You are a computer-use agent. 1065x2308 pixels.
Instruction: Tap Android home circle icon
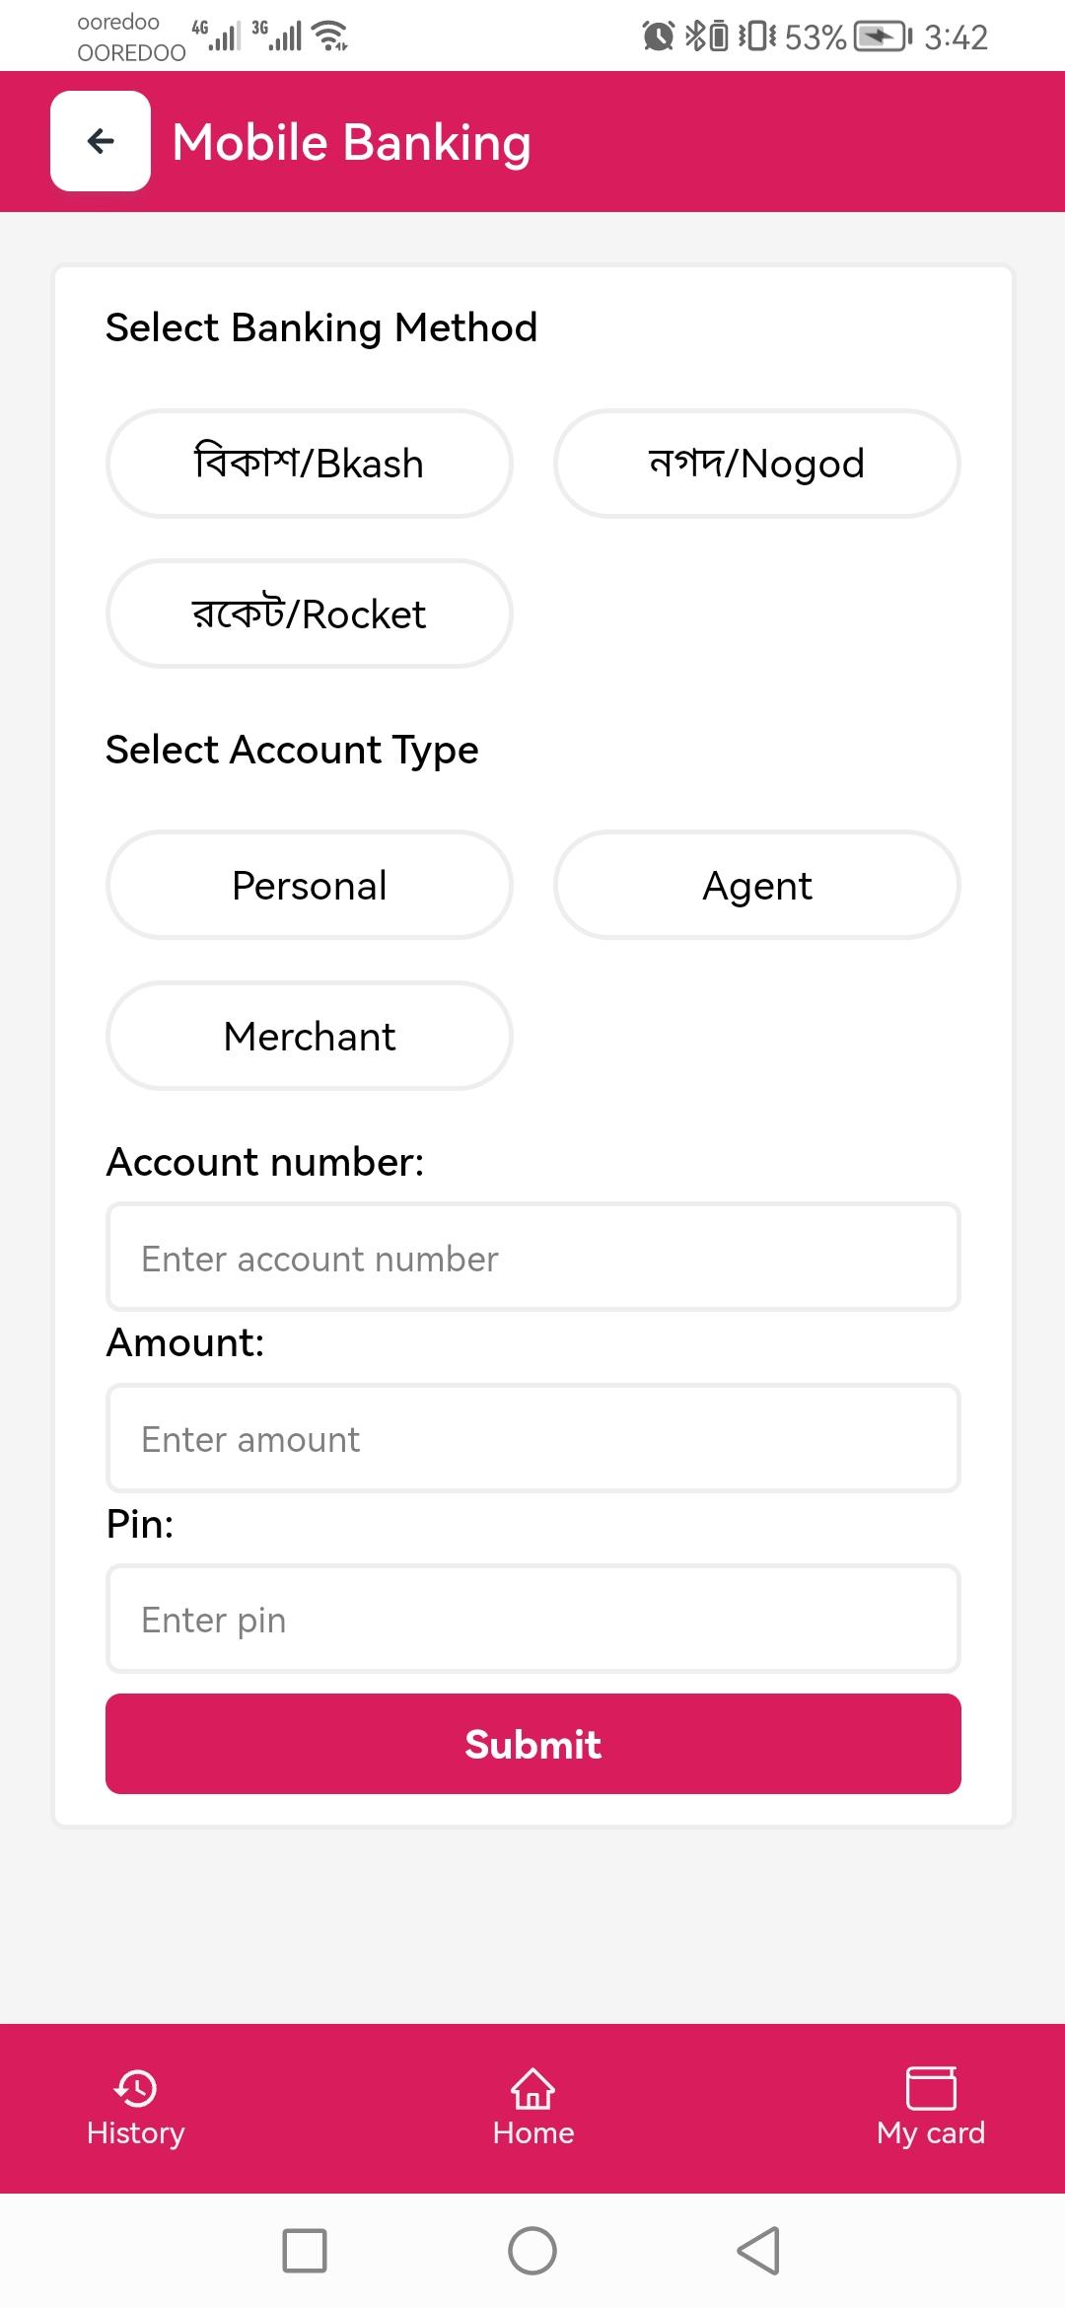532,2251
